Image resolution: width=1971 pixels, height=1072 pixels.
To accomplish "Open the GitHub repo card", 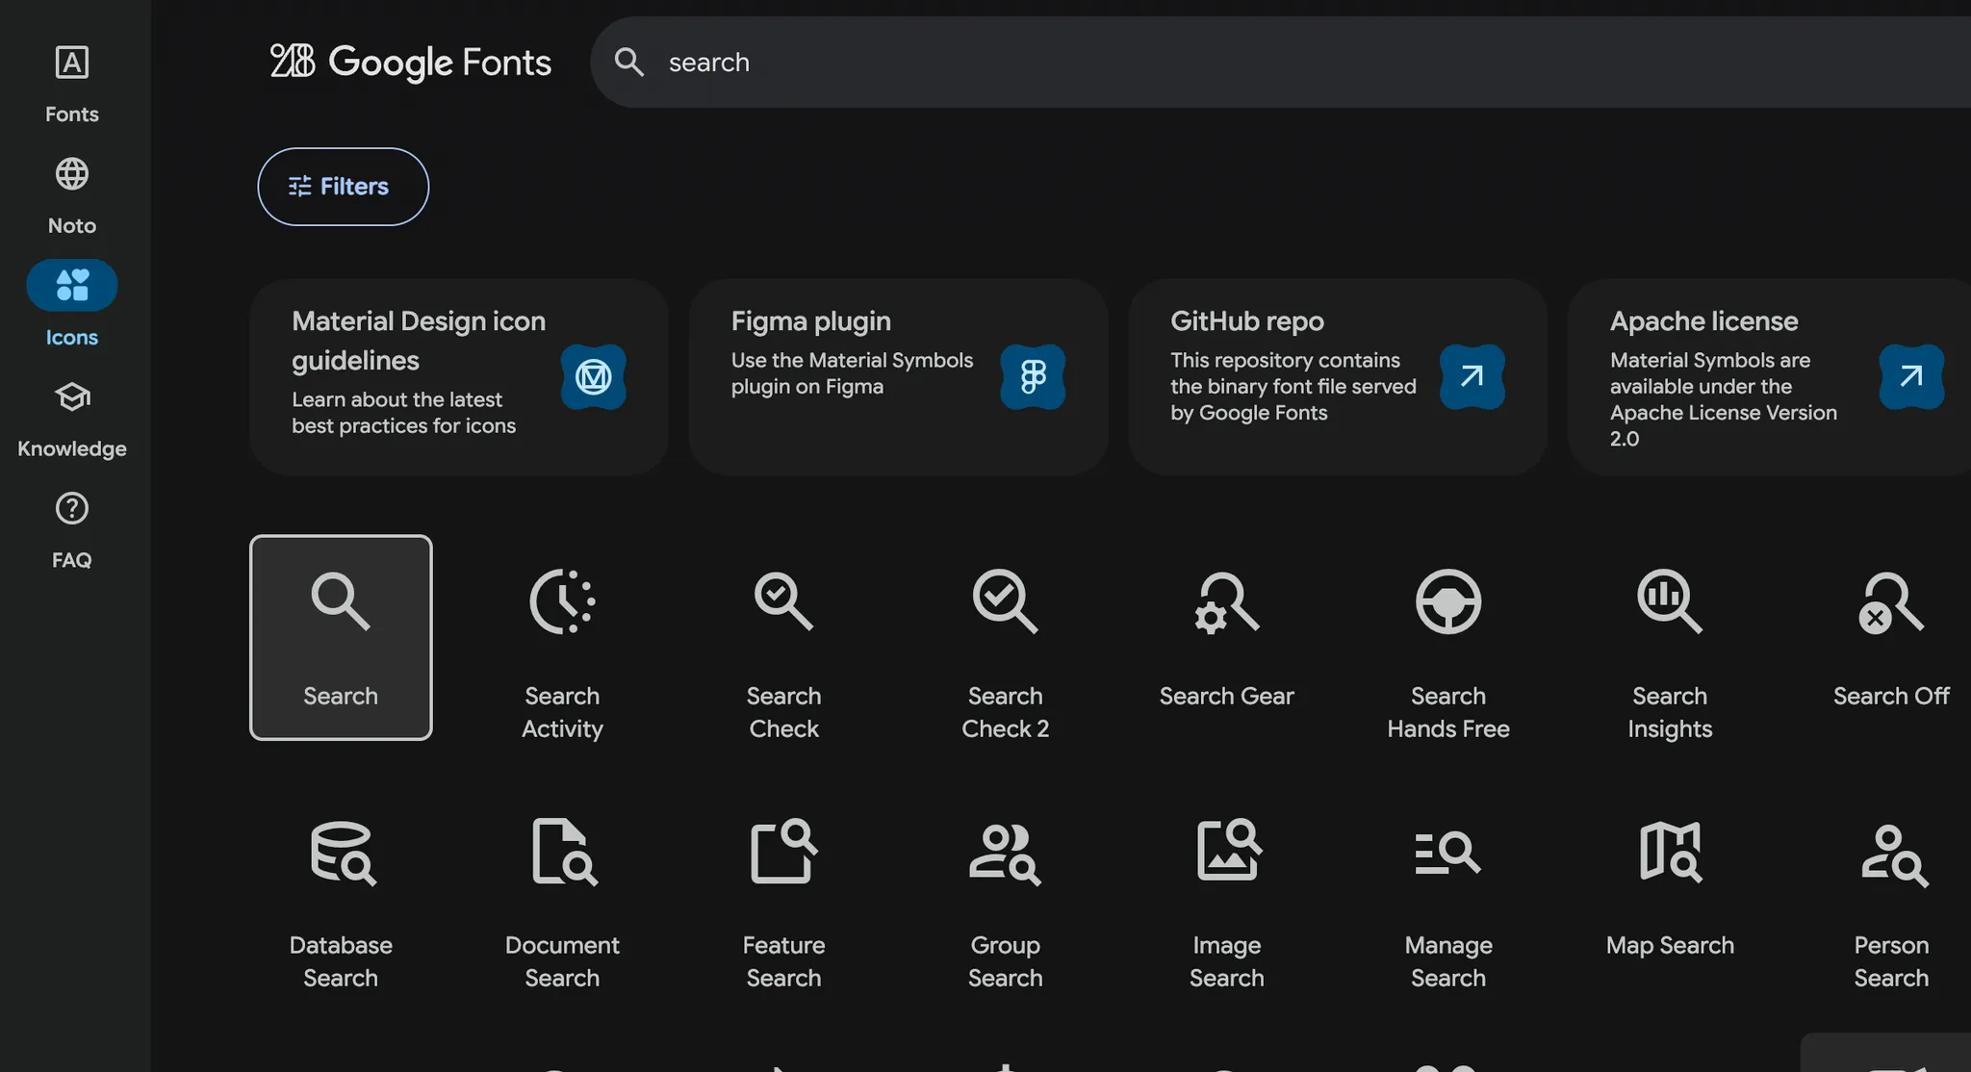I will (x=1337, y=376).
